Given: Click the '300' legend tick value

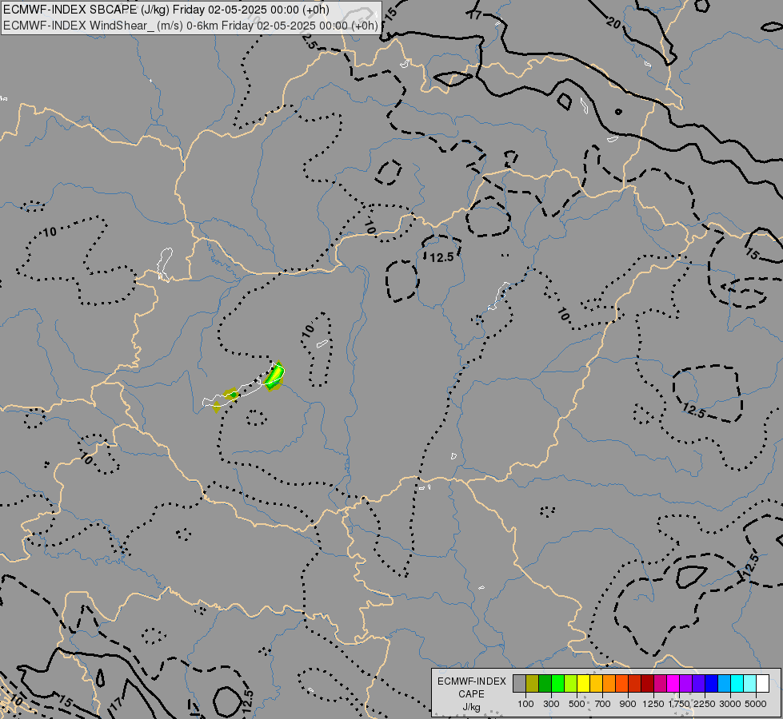Looking at the screenshot, I should point(551,704).
